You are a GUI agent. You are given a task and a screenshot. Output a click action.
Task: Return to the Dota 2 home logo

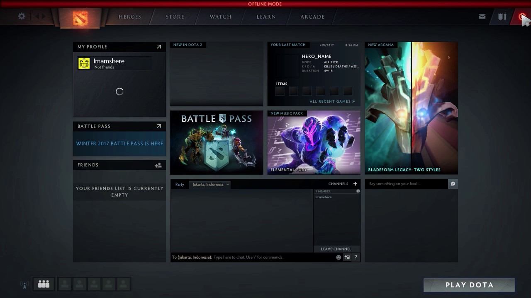click(80, 18)
